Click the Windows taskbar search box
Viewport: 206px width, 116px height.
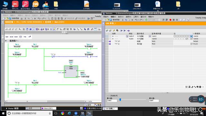[x=29, y=113]
